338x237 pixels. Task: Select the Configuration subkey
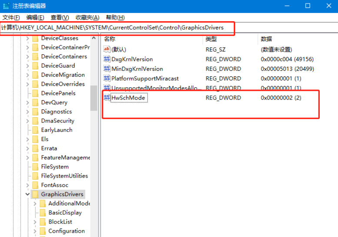[x=66, y=231]
